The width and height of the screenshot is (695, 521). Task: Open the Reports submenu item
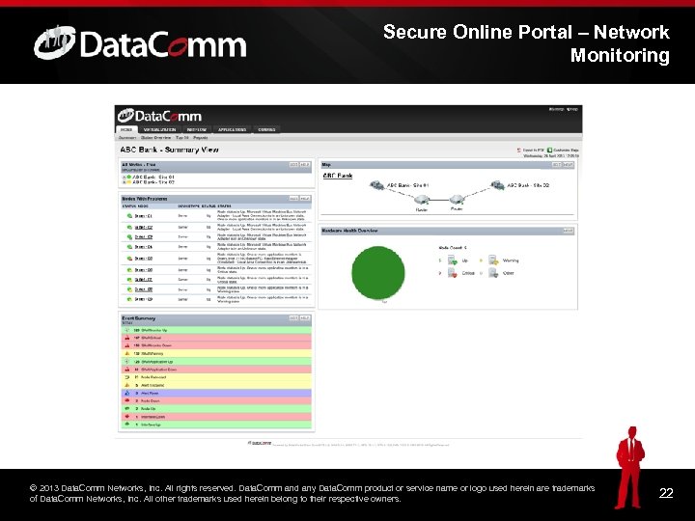(201, 138)
